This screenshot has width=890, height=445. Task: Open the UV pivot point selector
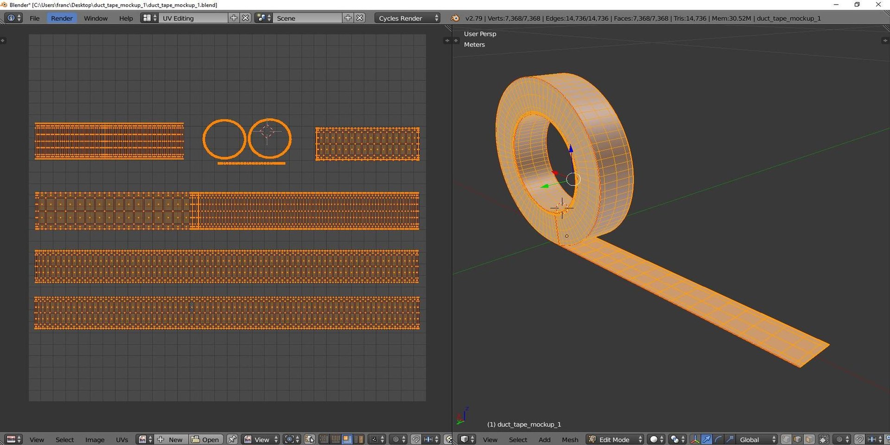[292, 439]
